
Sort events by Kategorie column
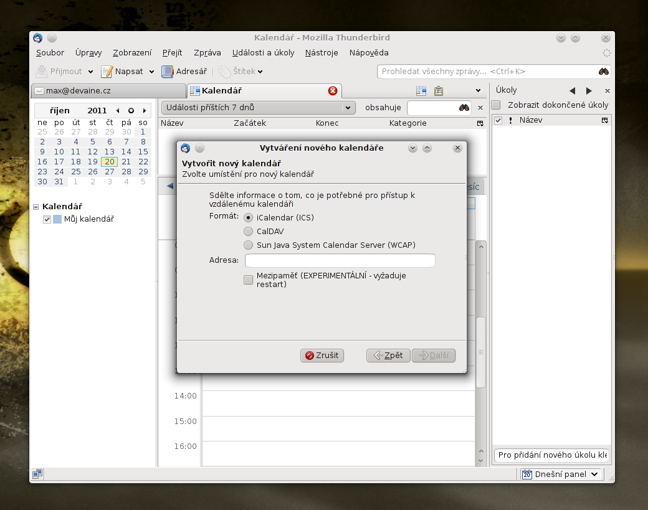[x=408, y=123]
